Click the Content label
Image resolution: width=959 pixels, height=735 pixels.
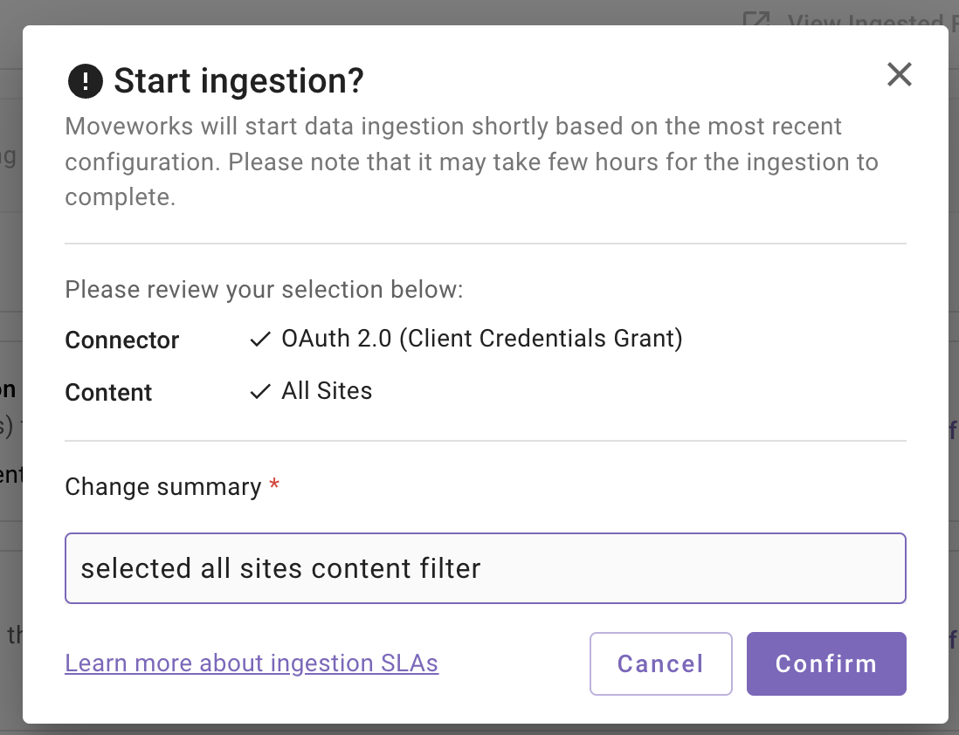pyautogui.click(x=108, y=393)
